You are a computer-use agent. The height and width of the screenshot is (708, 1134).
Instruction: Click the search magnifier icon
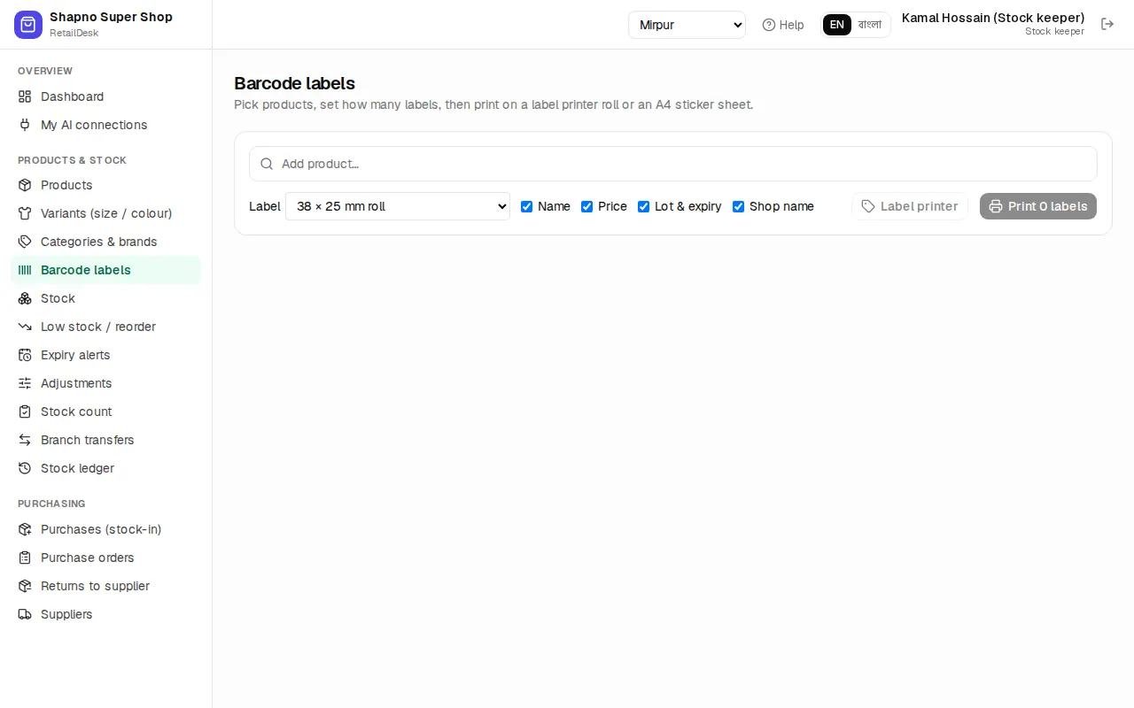coord(267,164)
